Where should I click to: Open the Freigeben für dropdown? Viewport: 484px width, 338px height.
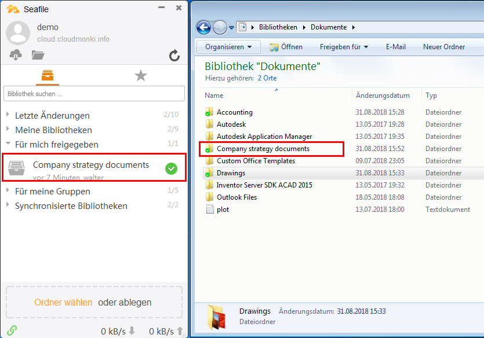coord(344,47)
